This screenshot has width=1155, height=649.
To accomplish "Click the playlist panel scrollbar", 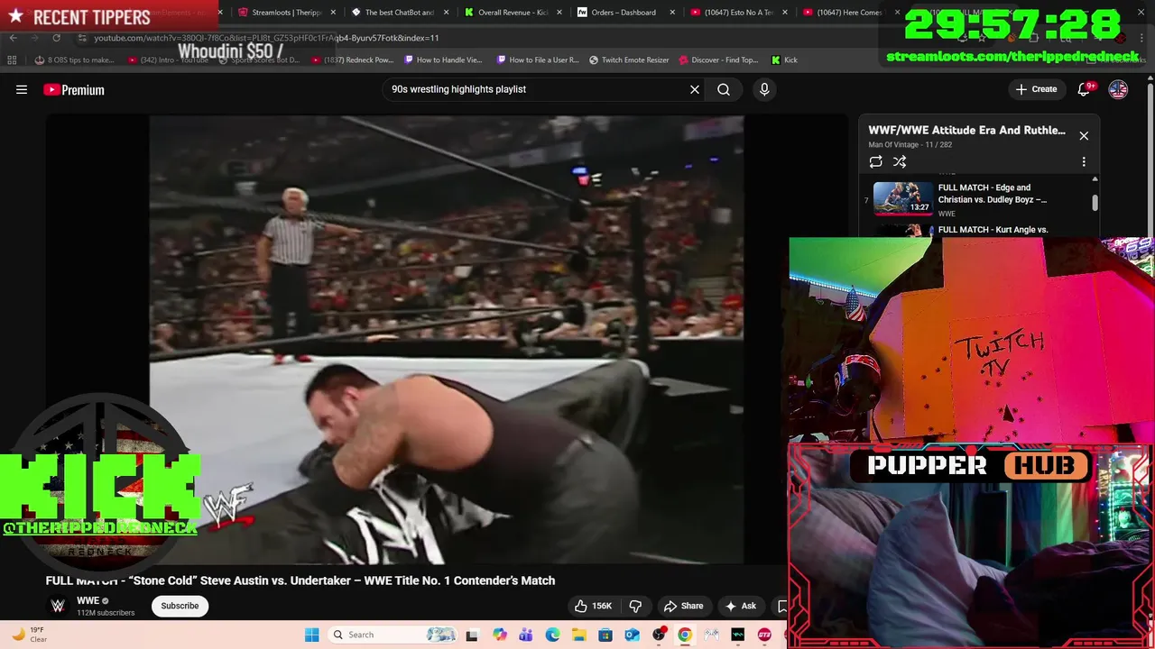I will 1095,203.
